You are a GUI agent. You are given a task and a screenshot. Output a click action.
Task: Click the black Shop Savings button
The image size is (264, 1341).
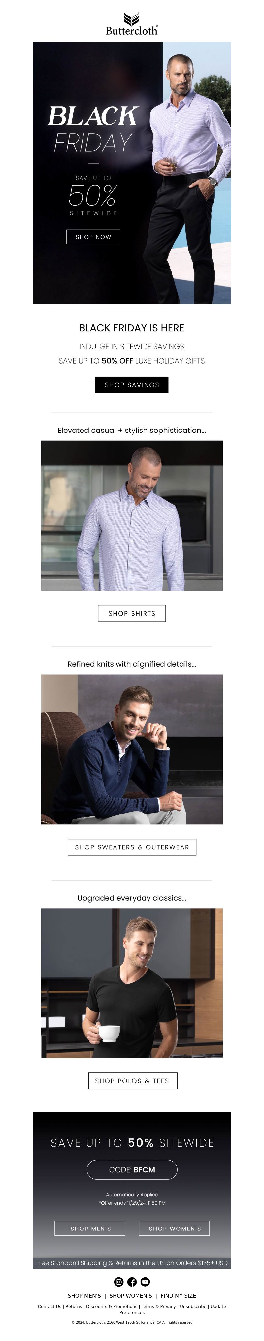coord(132,385)
